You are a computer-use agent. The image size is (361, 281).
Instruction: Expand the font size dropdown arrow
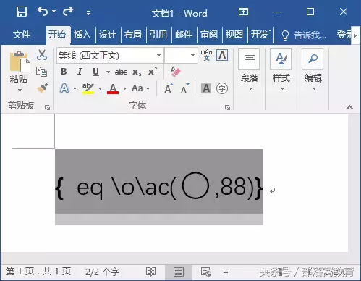192,56
